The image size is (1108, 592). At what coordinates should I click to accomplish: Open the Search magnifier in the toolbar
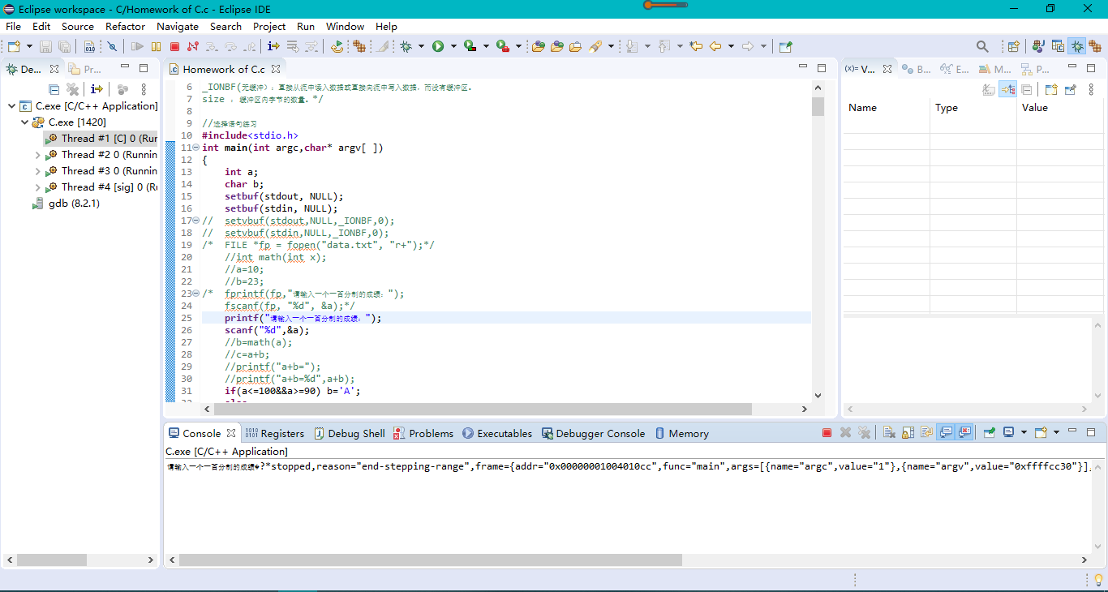[982, 46]
